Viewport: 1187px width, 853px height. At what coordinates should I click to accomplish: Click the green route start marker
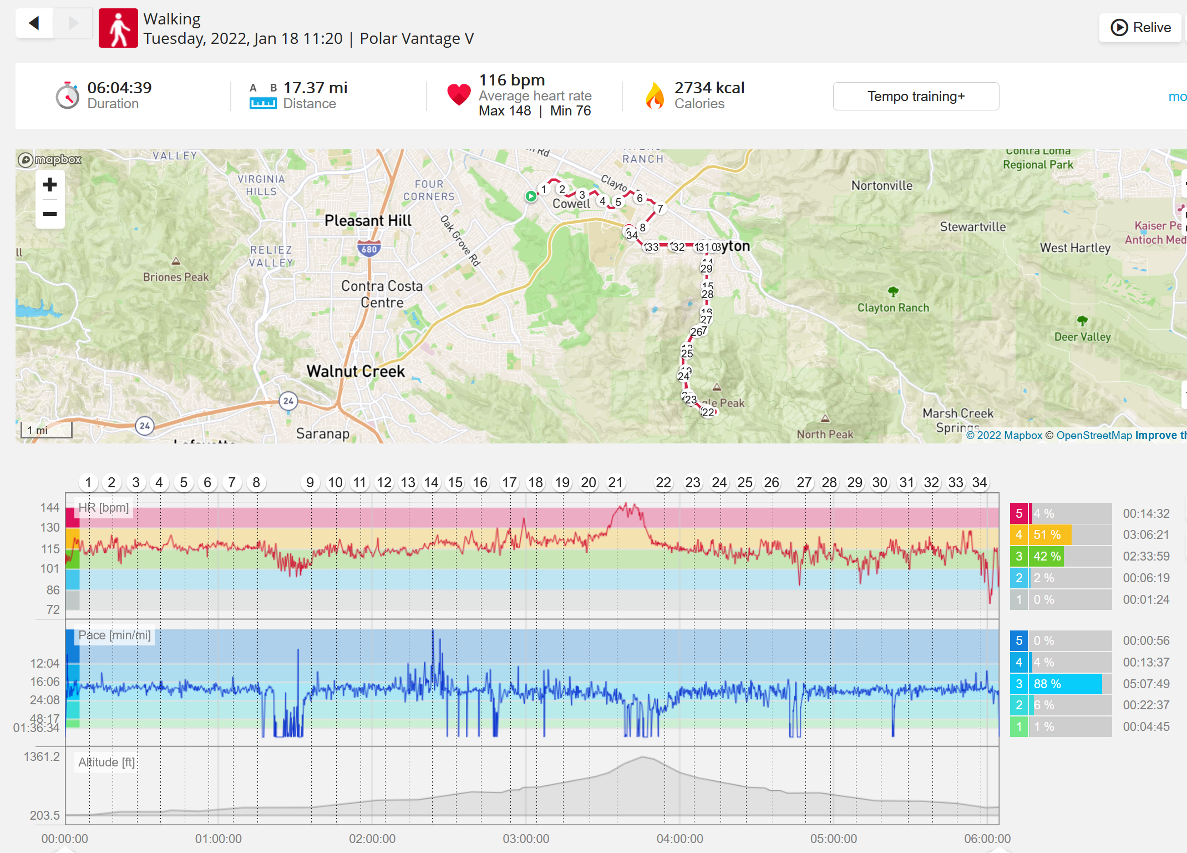(x=531, y=196)
